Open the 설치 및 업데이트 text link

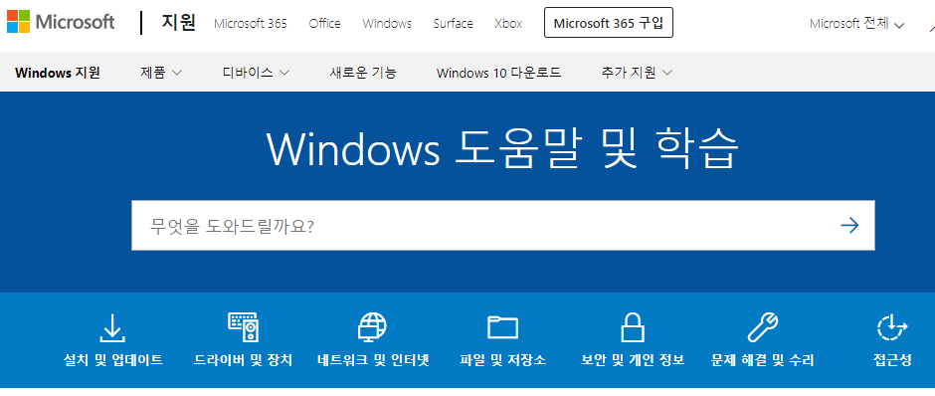coord(112,360)
